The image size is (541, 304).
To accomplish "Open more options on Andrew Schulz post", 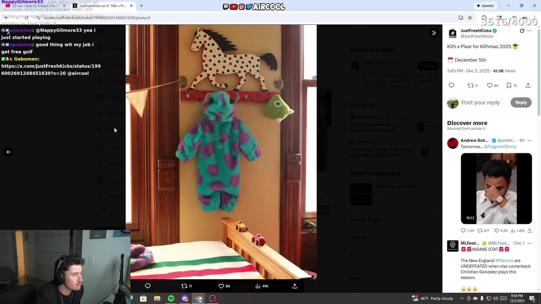I will click(530, 141).
